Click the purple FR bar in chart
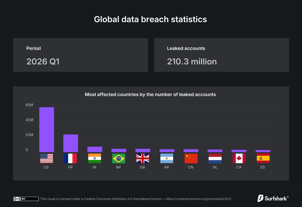This screenshot has height=207, width=302. point(70,143)
